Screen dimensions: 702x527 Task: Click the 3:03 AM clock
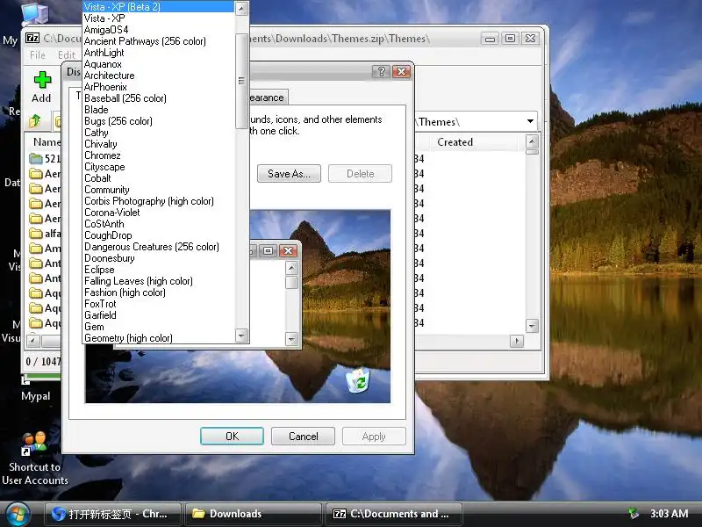point(669,514)
